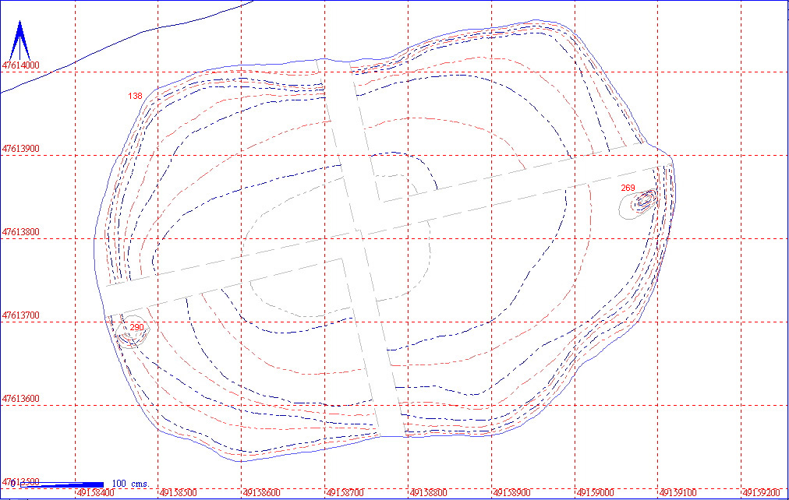This screenshot has width=789, height=500.
Task: Select easting label ending in 8600
Action: point(262,493)
